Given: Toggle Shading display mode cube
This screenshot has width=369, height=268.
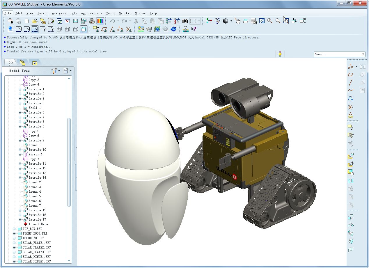Looking at the screenshot, I should [x=84, y=29].
